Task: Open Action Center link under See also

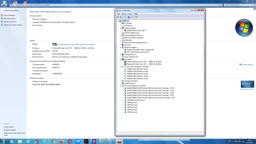Action: click(x=9, y=127)
